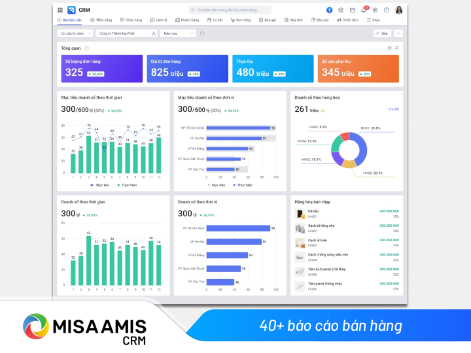Open the Liên hệ tab

[158, 20]
